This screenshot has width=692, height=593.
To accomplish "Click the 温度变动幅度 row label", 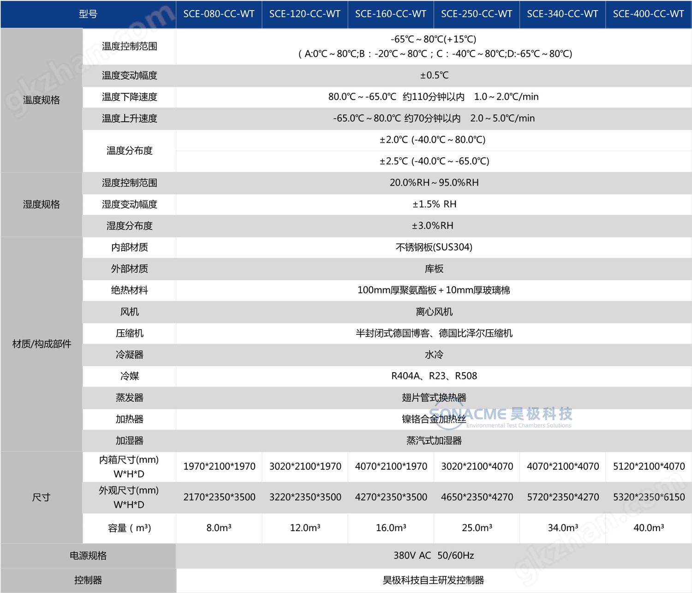I will (129, 75).
